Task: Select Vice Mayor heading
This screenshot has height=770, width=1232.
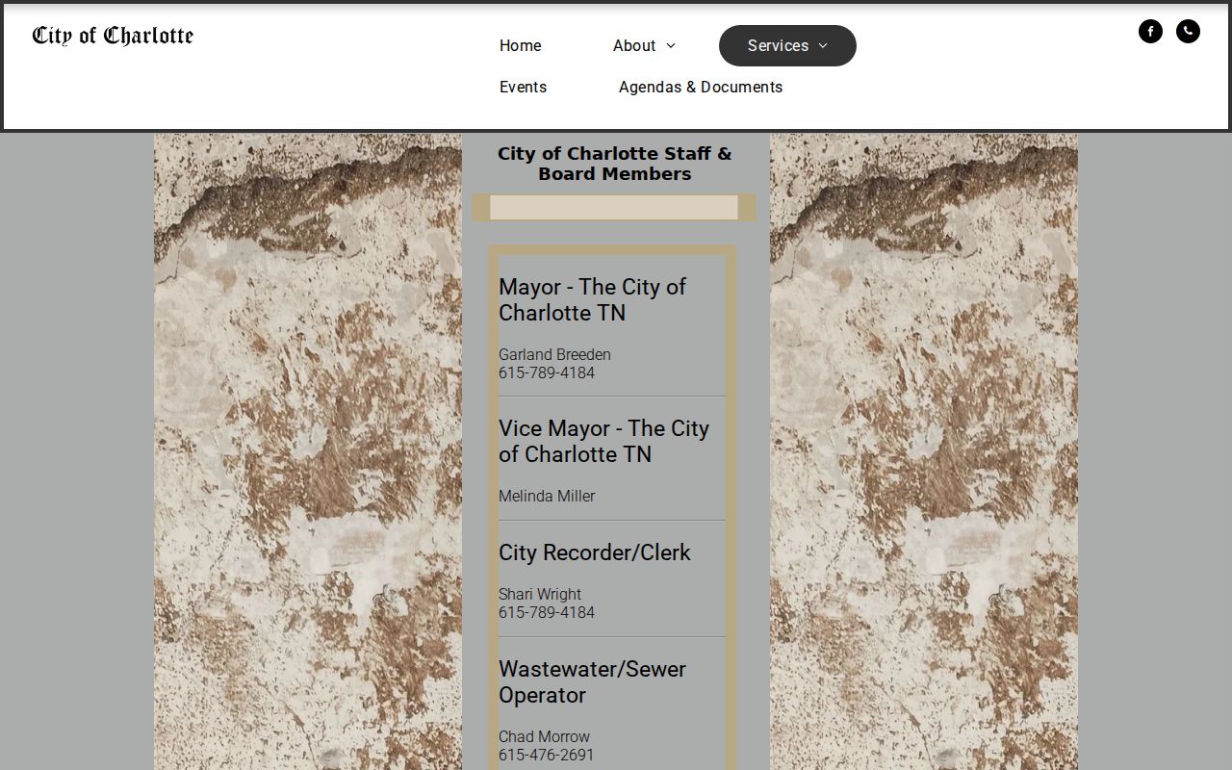Action: (x=603, y=441)
